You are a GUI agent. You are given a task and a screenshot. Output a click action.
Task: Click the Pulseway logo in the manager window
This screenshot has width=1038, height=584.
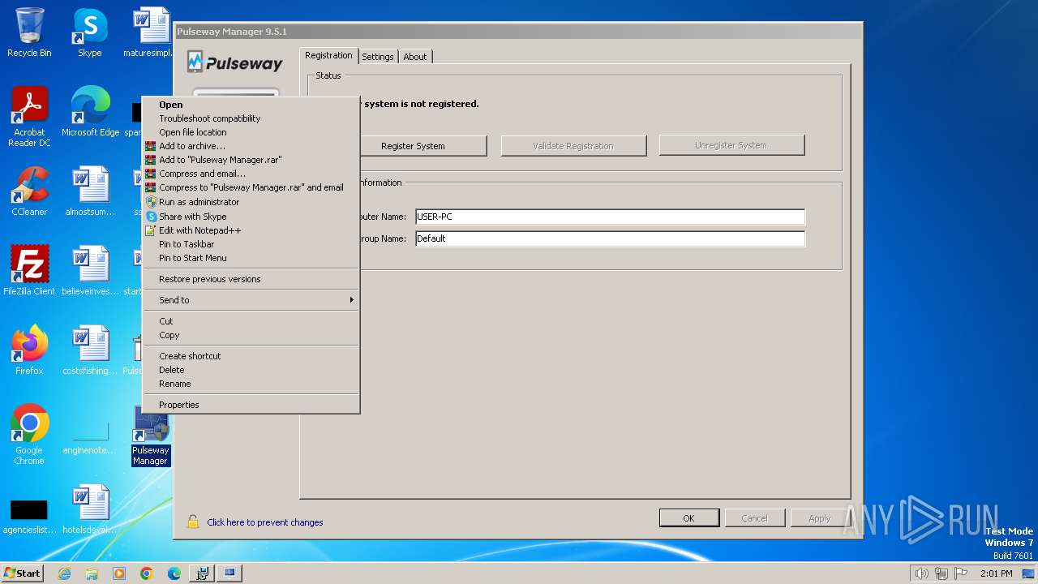(235, 62)
